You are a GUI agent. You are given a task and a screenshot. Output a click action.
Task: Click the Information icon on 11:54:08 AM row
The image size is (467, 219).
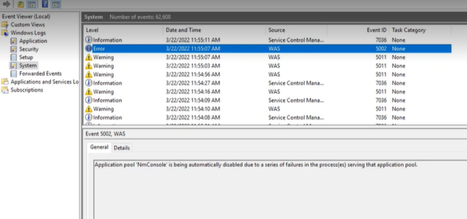89,117
